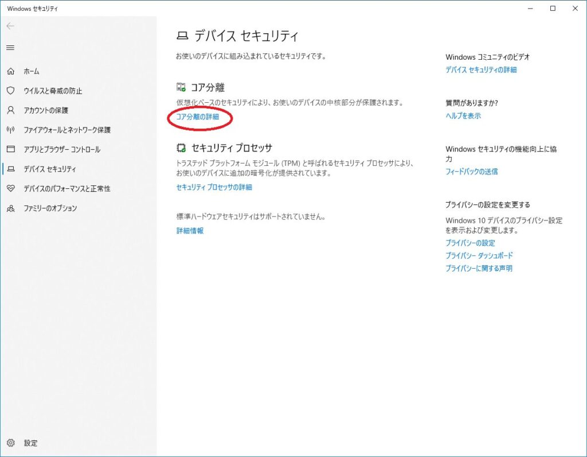Screen dimensions: 587x457
Task: Click the person icon for account protection
Action: click(11, 110)
